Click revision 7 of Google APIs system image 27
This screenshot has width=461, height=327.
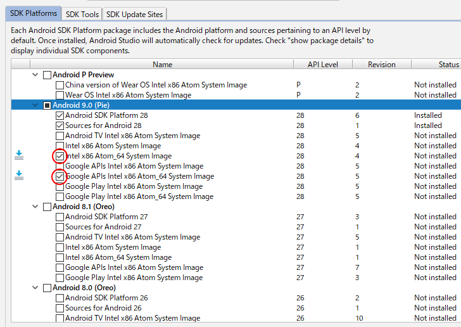357,267
